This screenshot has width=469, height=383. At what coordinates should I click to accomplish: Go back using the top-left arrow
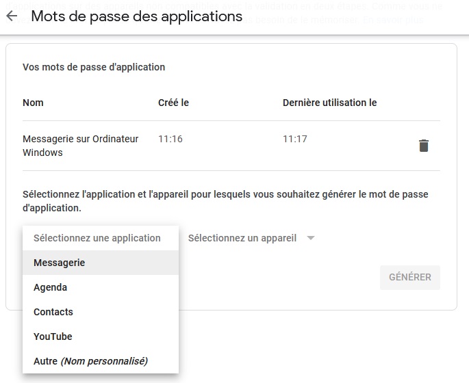point(11,16)
